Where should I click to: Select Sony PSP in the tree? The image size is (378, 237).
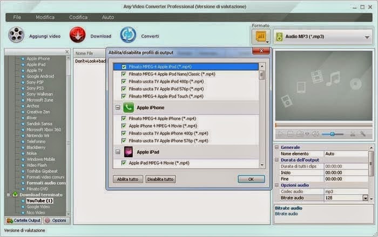(x=35, y=82)
